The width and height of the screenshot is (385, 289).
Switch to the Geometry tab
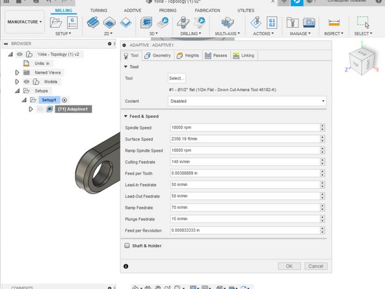point(158,55)
